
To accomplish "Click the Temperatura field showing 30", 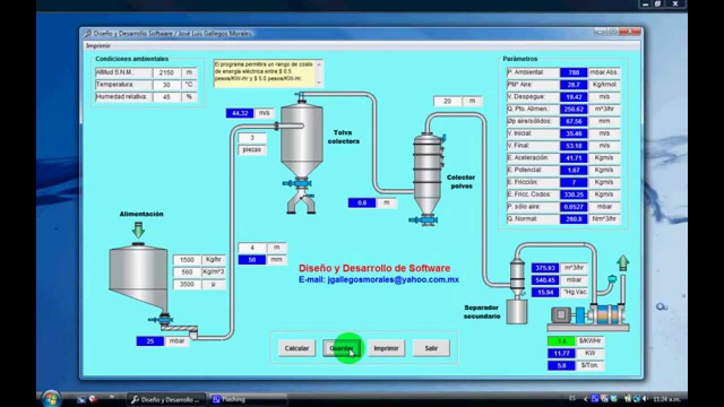I will click(167, 85).
